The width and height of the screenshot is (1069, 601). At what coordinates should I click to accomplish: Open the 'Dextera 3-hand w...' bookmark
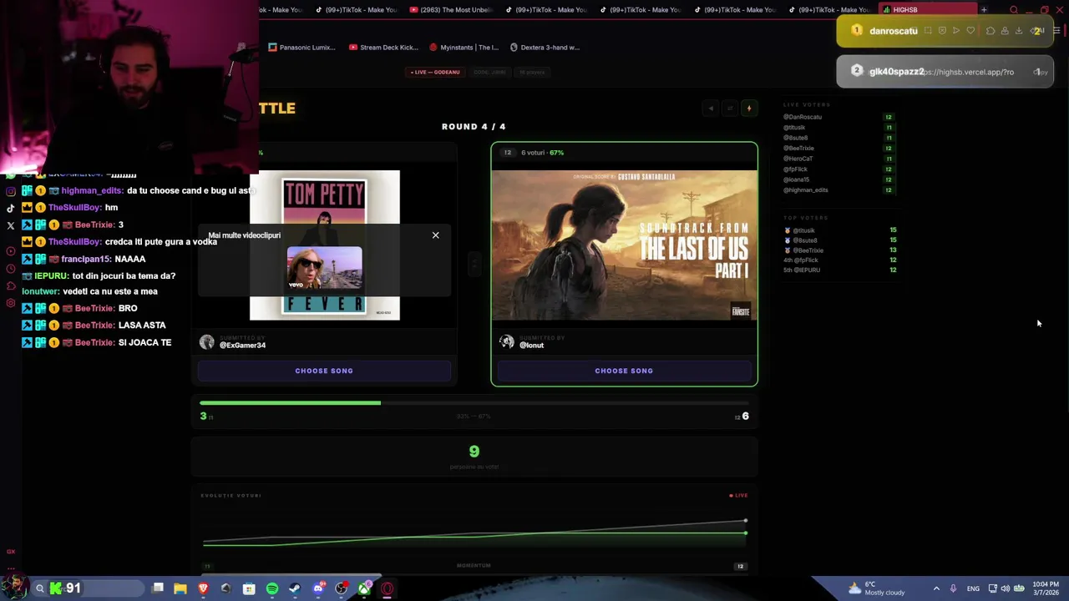click(x=545, y=48)
